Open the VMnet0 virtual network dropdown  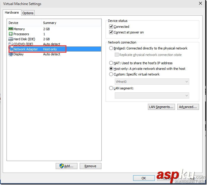[x=152, y=82]
